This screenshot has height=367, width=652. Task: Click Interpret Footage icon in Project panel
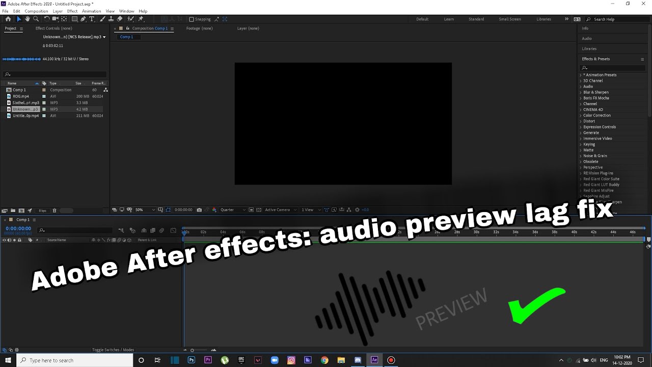[x=5, y=210]
